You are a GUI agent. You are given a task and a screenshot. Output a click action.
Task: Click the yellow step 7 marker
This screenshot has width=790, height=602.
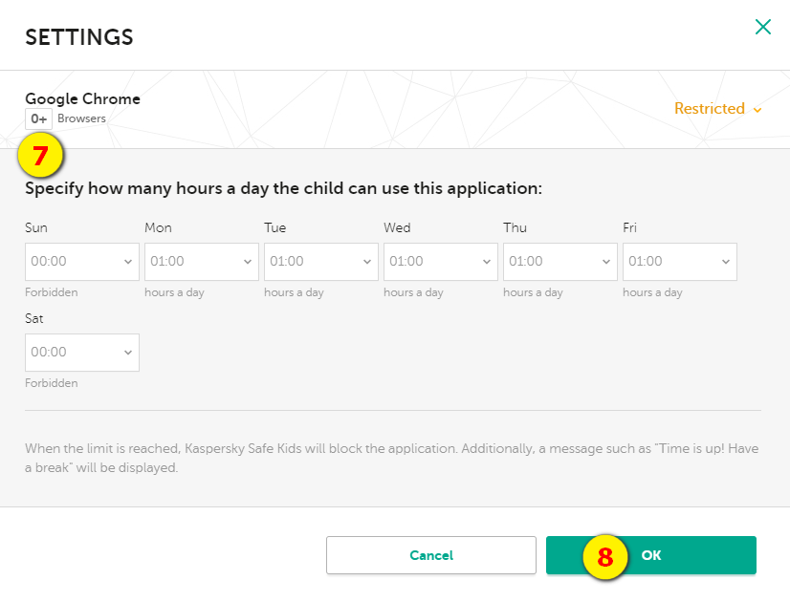(40, 155)
